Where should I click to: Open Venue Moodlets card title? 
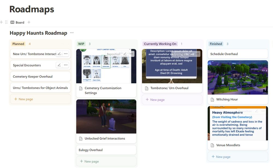point(228,145)
